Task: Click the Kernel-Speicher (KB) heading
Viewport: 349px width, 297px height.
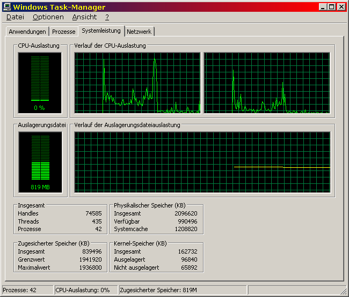Action: [140, 243]
